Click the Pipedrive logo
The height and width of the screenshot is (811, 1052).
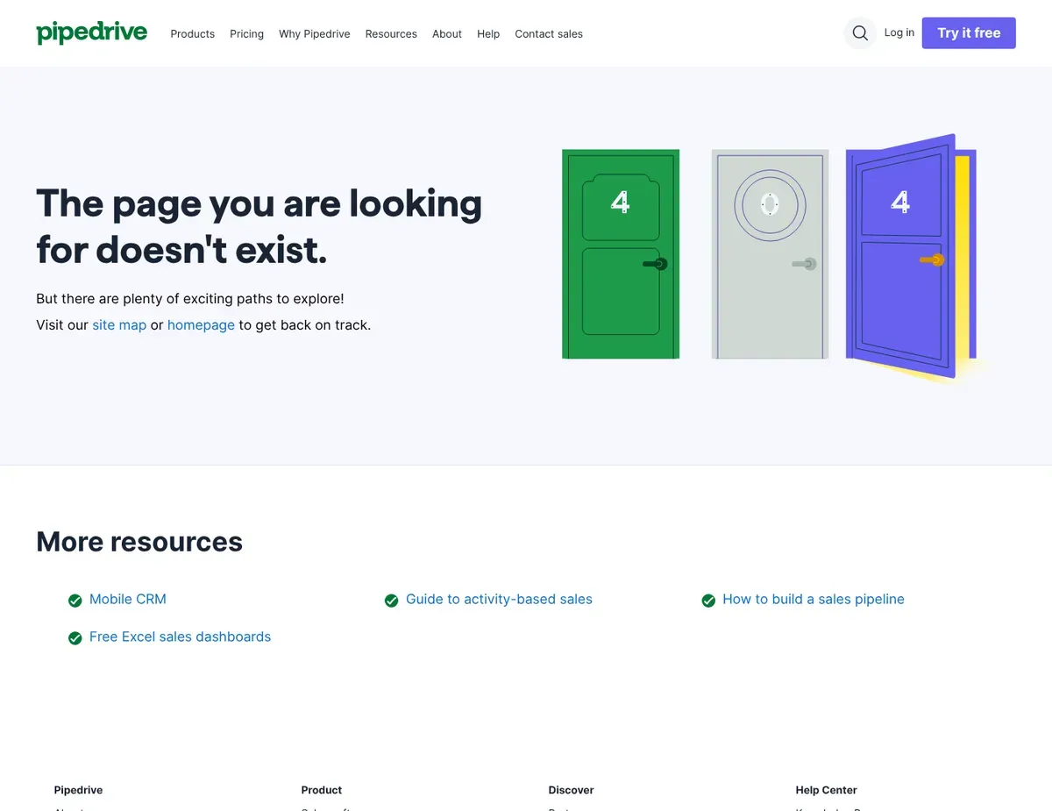pos(91,32)
